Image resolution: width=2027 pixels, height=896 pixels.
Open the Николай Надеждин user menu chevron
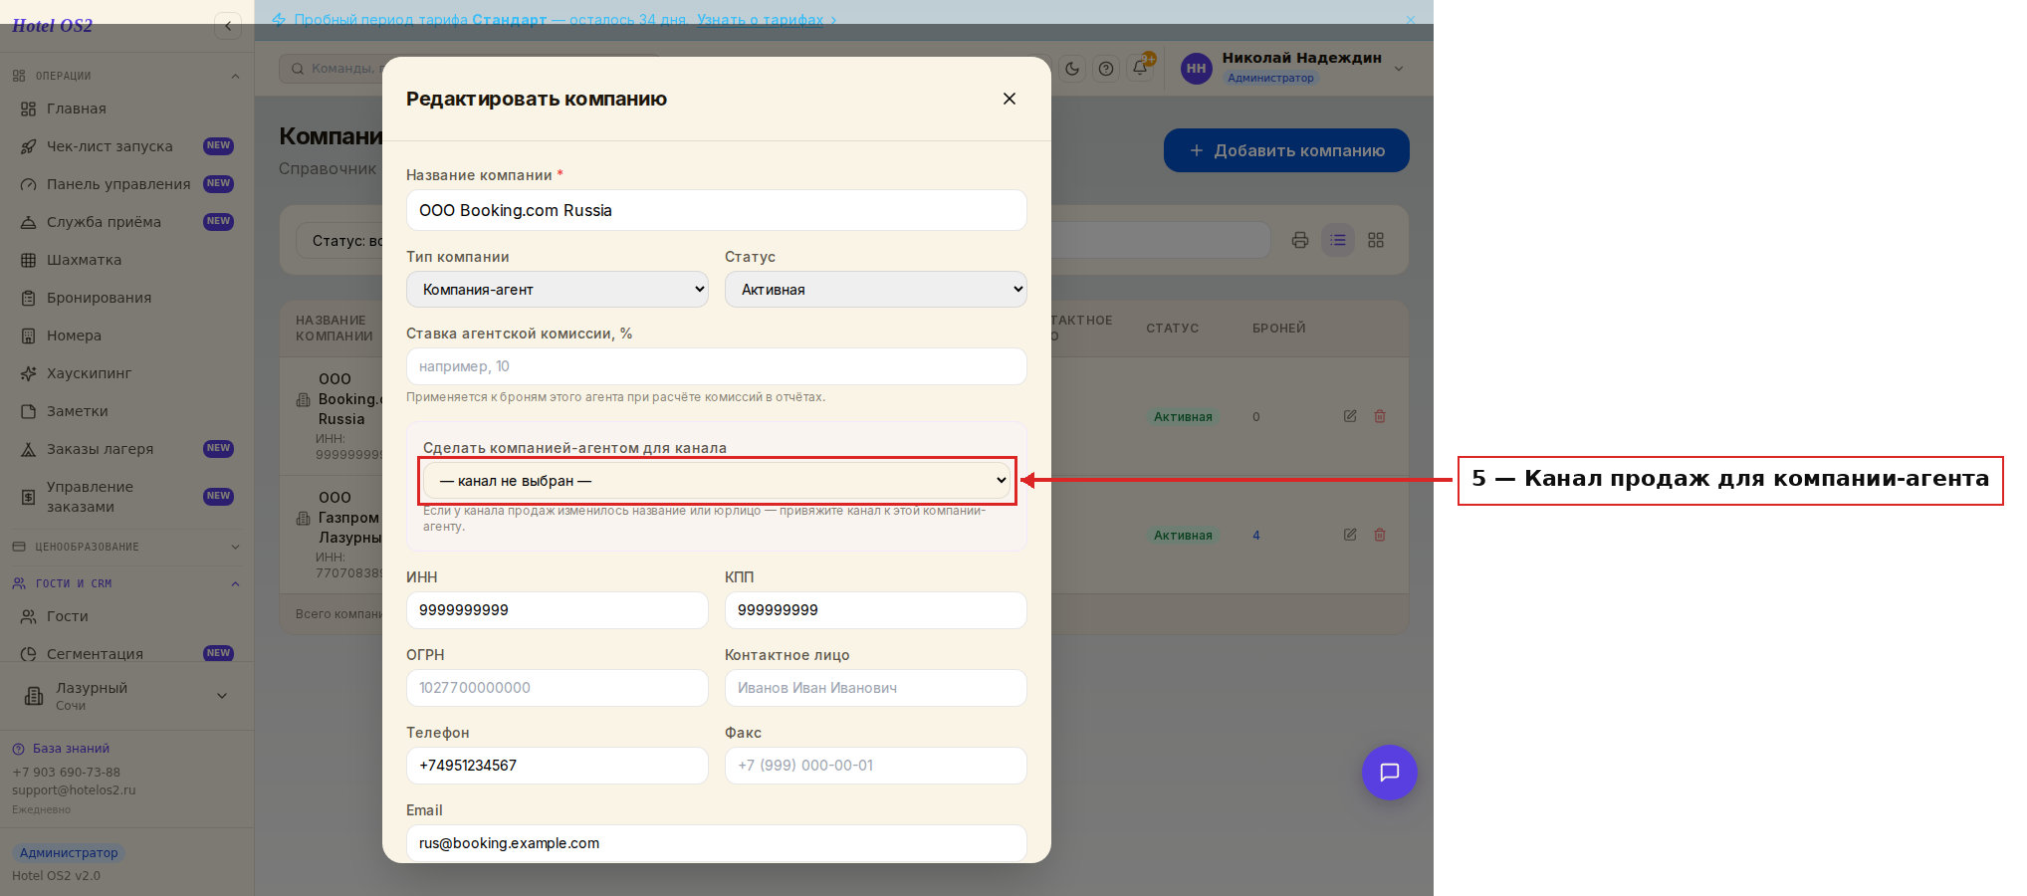(x=1399, y=69)
